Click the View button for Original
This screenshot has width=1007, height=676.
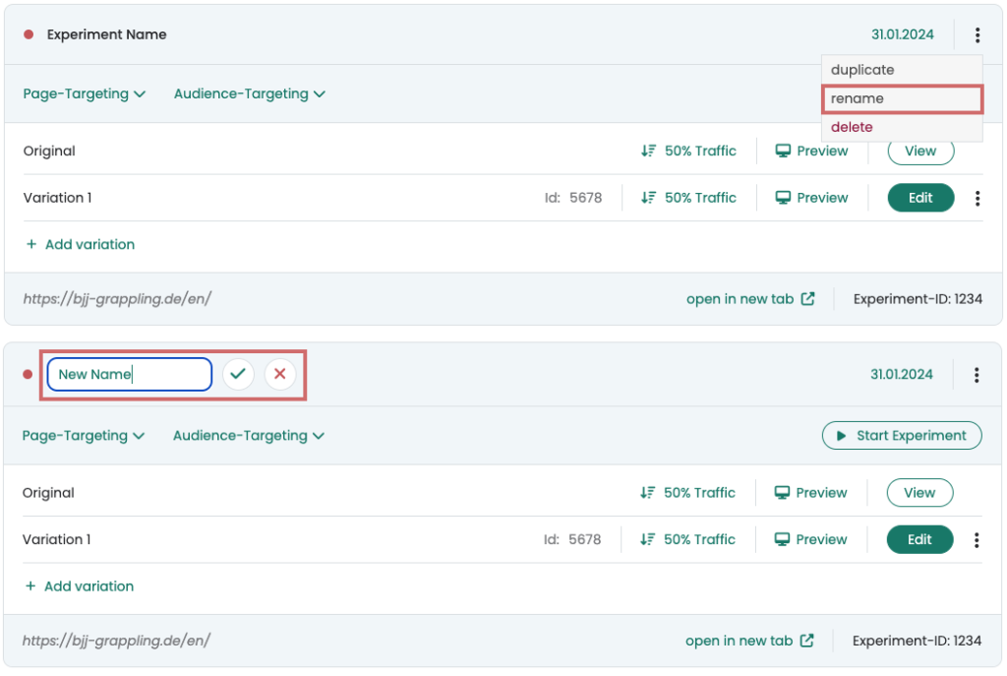point(919,151)
